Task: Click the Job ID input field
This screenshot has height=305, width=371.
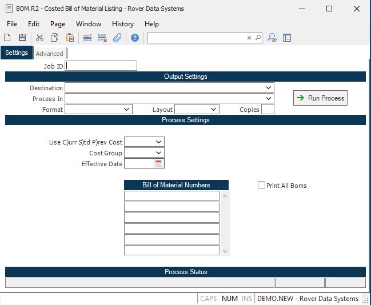Action: 102,66
